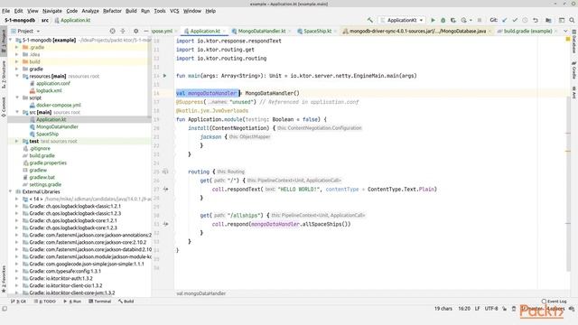Click LF line separator in status bar

pos(477,309)
